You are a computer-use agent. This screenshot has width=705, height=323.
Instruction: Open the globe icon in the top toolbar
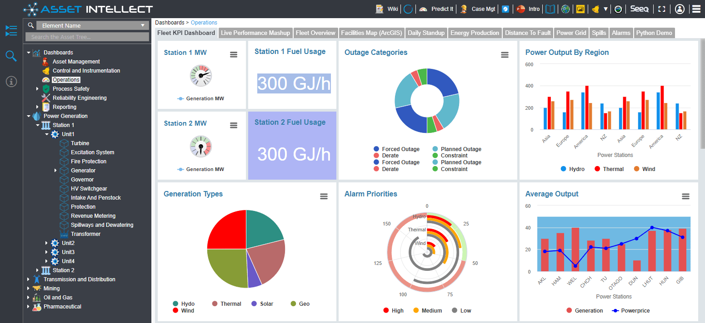[x=565, y=9]
